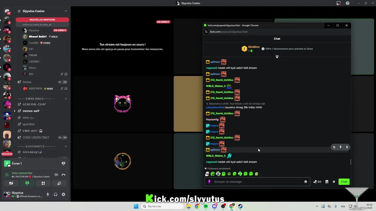Open Windows Start menu
This screenshot has width=376, height=211.
(136, 206)
